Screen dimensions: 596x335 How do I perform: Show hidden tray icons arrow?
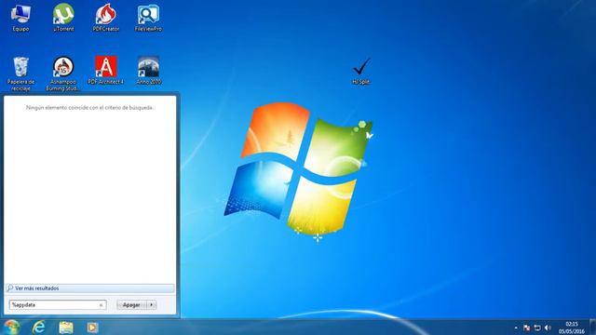516,328
